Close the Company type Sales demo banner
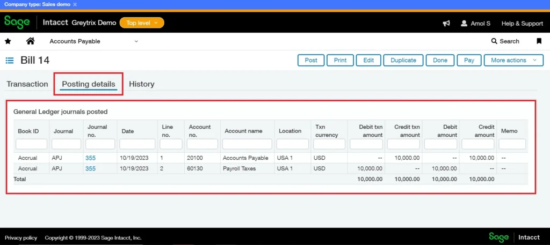The width and height of the screenshot is (550, 245). (x=75, y=4)
